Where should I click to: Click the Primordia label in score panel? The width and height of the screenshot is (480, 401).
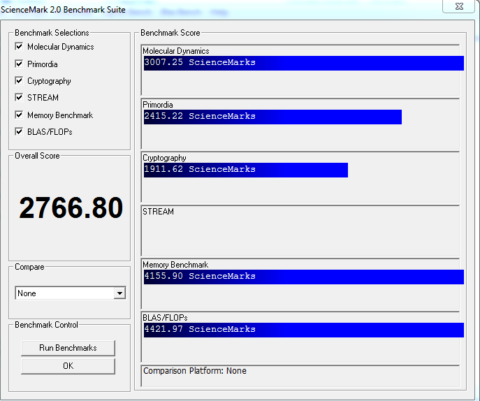[158, 105]
